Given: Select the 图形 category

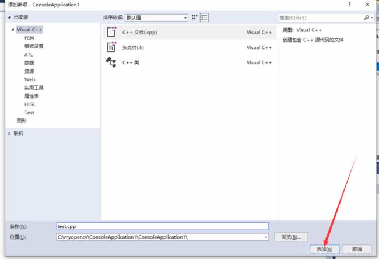Looking at the screenshot, I should pos(22,121).
